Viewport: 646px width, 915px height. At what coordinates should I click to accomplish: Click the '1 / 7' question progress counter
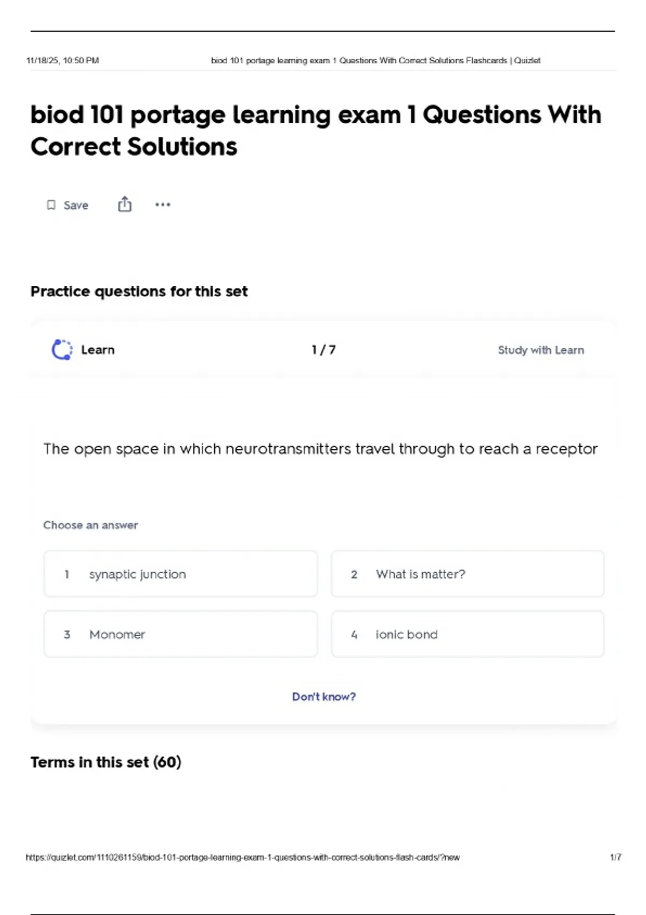tap(324, 350)
